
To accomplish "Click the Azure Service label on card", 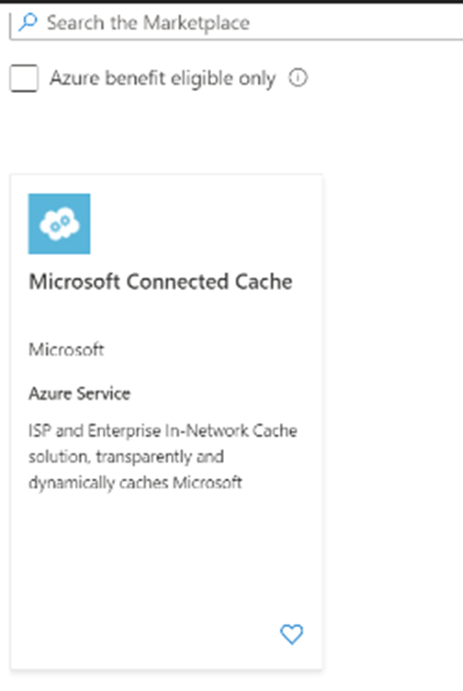I will click(80, 393).
